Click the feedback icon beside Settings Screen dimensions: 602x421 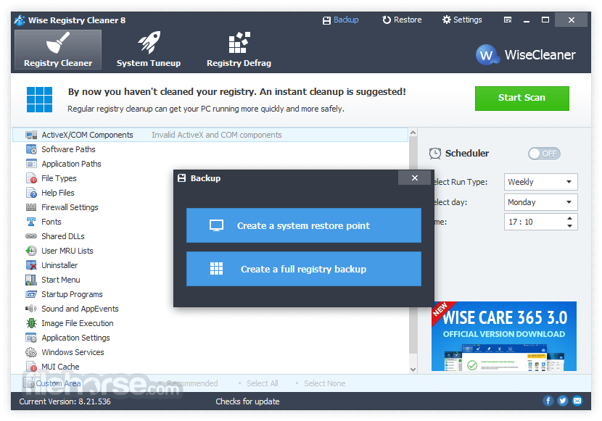(x=508, y=20)
